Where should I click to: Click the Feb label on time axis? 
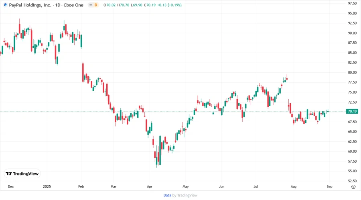[x=81, y=187]
